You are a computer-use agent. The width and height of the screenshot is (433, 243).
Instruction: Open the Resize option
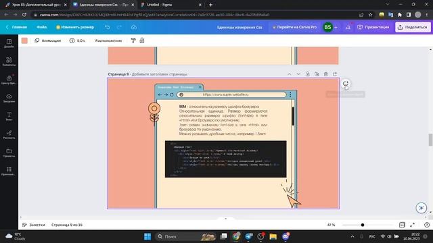click(x=75, y=27)
